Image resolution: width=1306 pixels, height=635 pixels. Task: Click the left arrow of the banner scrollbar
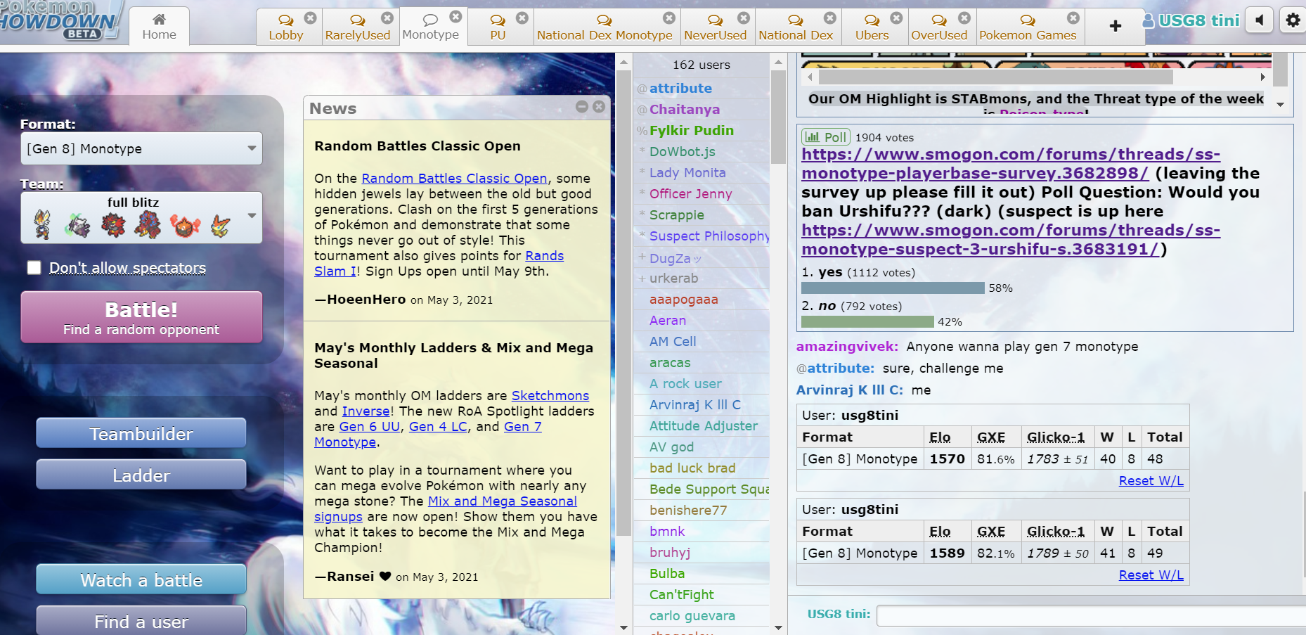(x=810, y=77)
